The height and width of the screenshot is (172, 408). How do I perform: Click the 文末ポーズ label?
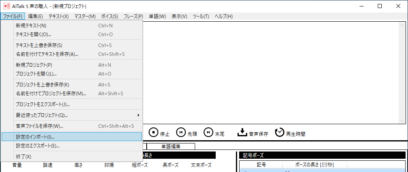coord(202,165)
